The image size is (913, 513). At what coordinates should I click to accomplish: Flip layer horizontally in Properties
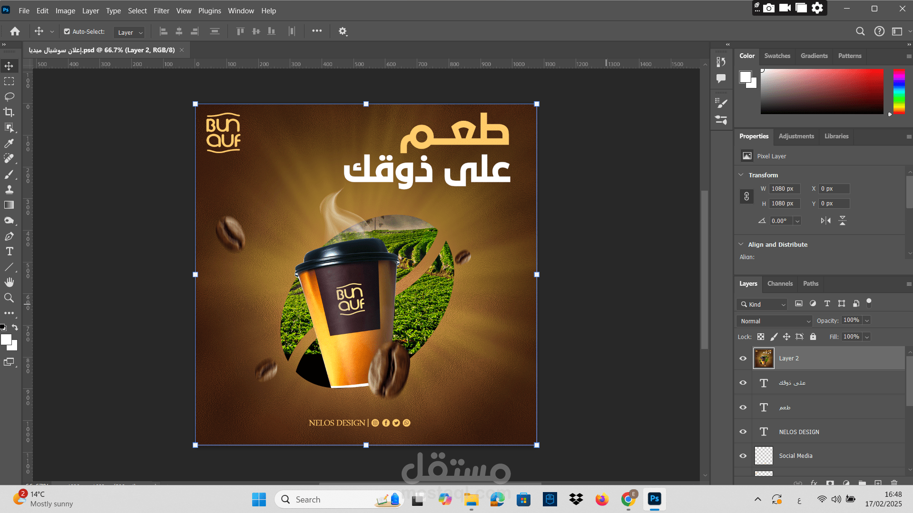(826, 221)
